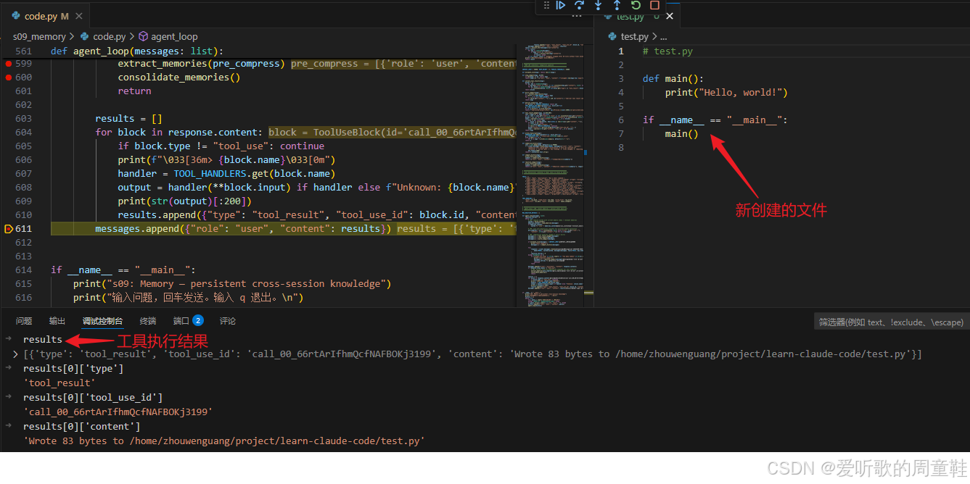Switch to the 调试控制台 tab
The height and width of the screenshot is (484, 970).
pos(102,321)
